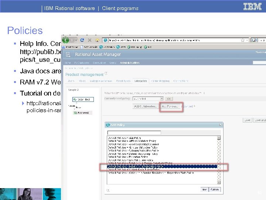Click the help icon next to Product management

[106, 73]
